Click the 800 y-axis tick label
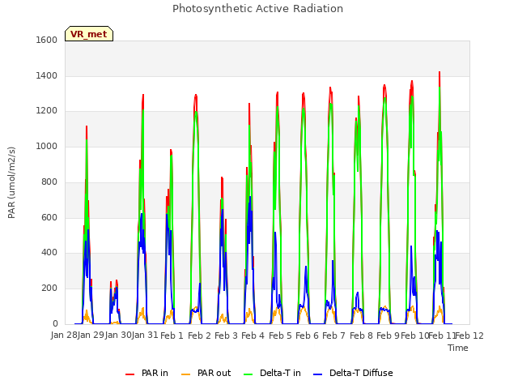518x389 pixels. click(x=49, y=182)
